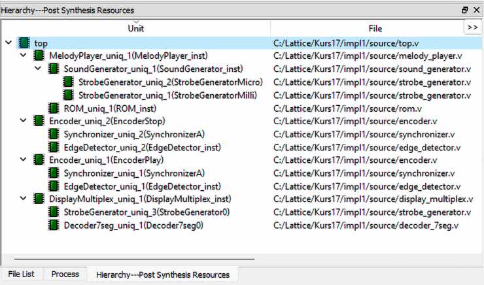Collapse the Encoder_uniq_2 EncoderStop node
The image size is (484, 285).
23,121
